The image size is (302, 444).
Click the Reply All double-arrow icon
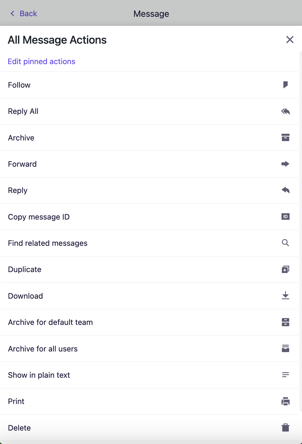286,111
